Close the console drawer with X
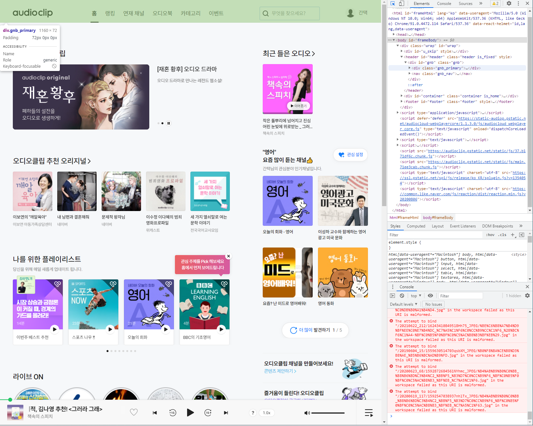 coord(527,287)
